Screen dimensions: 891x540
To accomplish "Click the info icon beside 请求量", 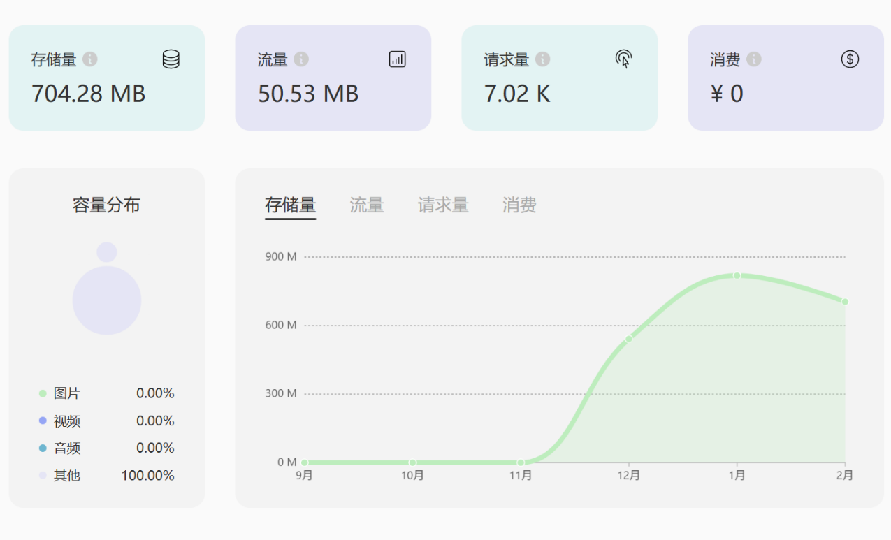I will click(543, 59).
